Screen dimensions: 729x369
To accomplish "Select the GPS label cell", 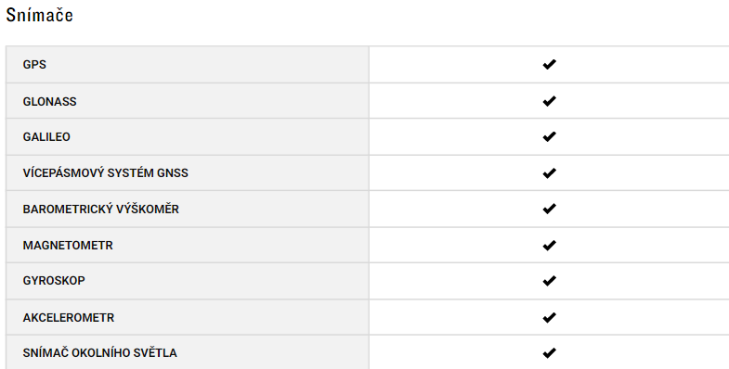I will [188, 65].
